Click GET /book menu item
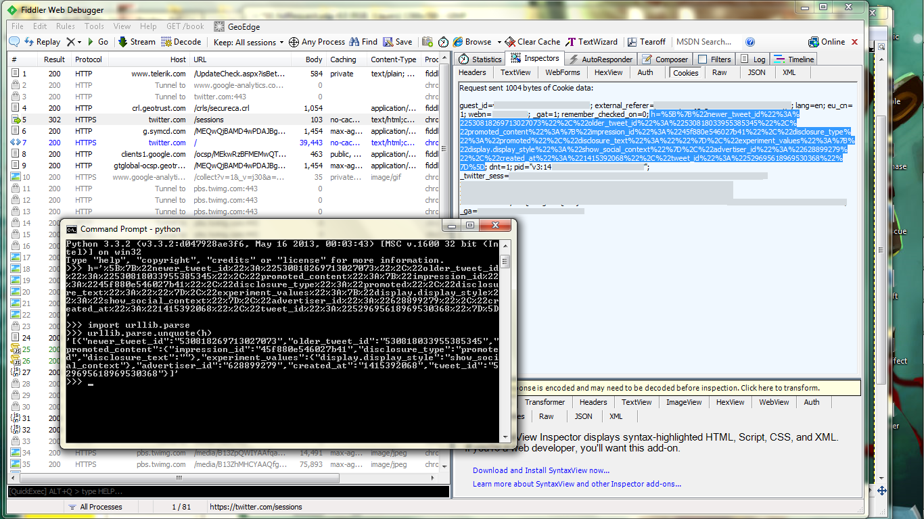 pyautogui.click(x=185, y=26)
